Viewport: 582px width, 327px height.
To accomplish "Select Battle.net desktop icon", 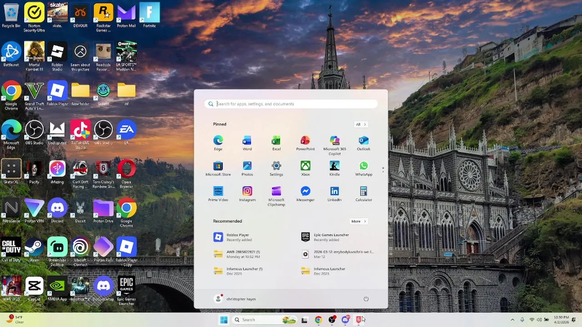I will coord(11,54).
